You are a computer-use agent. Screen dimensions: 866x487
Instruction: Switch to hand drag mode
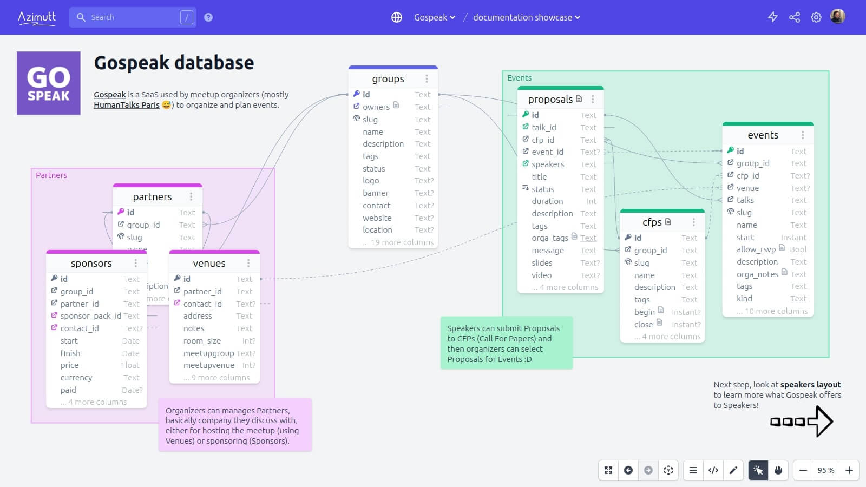tap(778, 470)
